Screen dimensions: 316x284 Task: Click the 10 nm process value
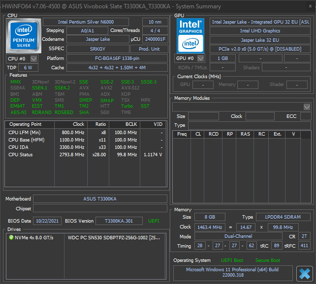pyautogui.click(x=155, y=22)
